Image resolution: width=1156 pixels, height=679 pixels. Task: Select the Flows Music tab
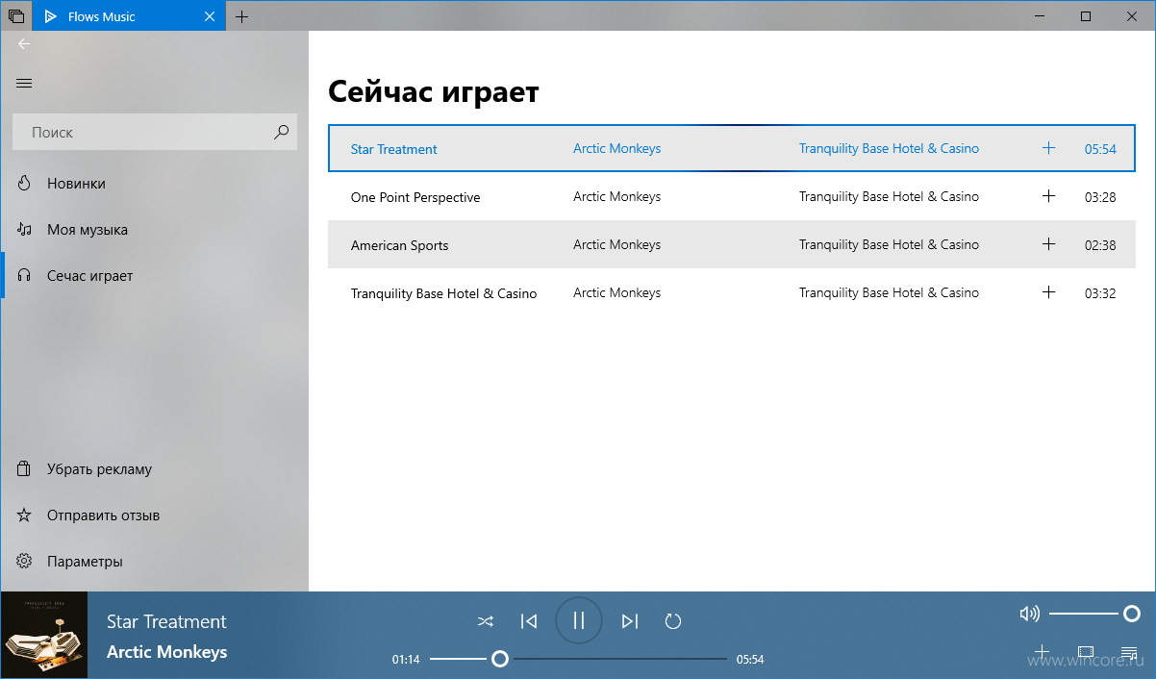[128, 16]
